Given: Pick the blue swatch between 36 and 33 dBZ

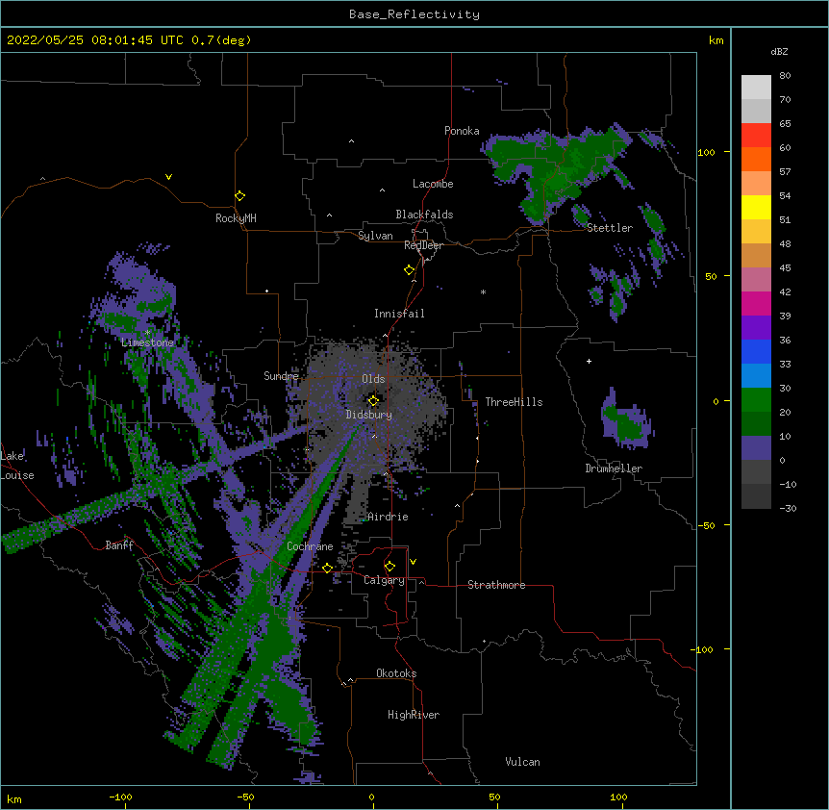Looking at the screenshot, I should pyautogui.click(x=756, y=351).
